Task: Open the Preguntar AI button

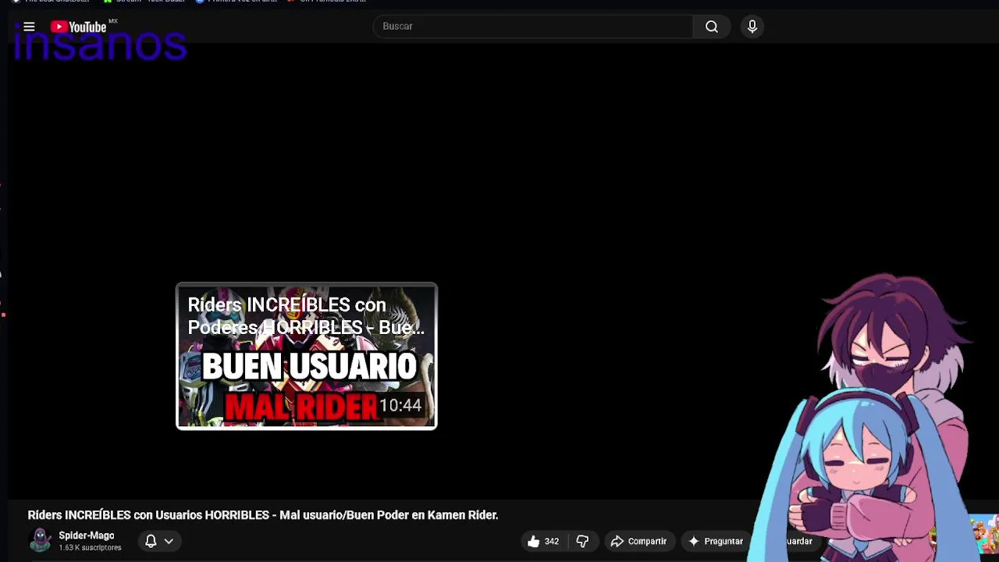Action: point(716,541)
